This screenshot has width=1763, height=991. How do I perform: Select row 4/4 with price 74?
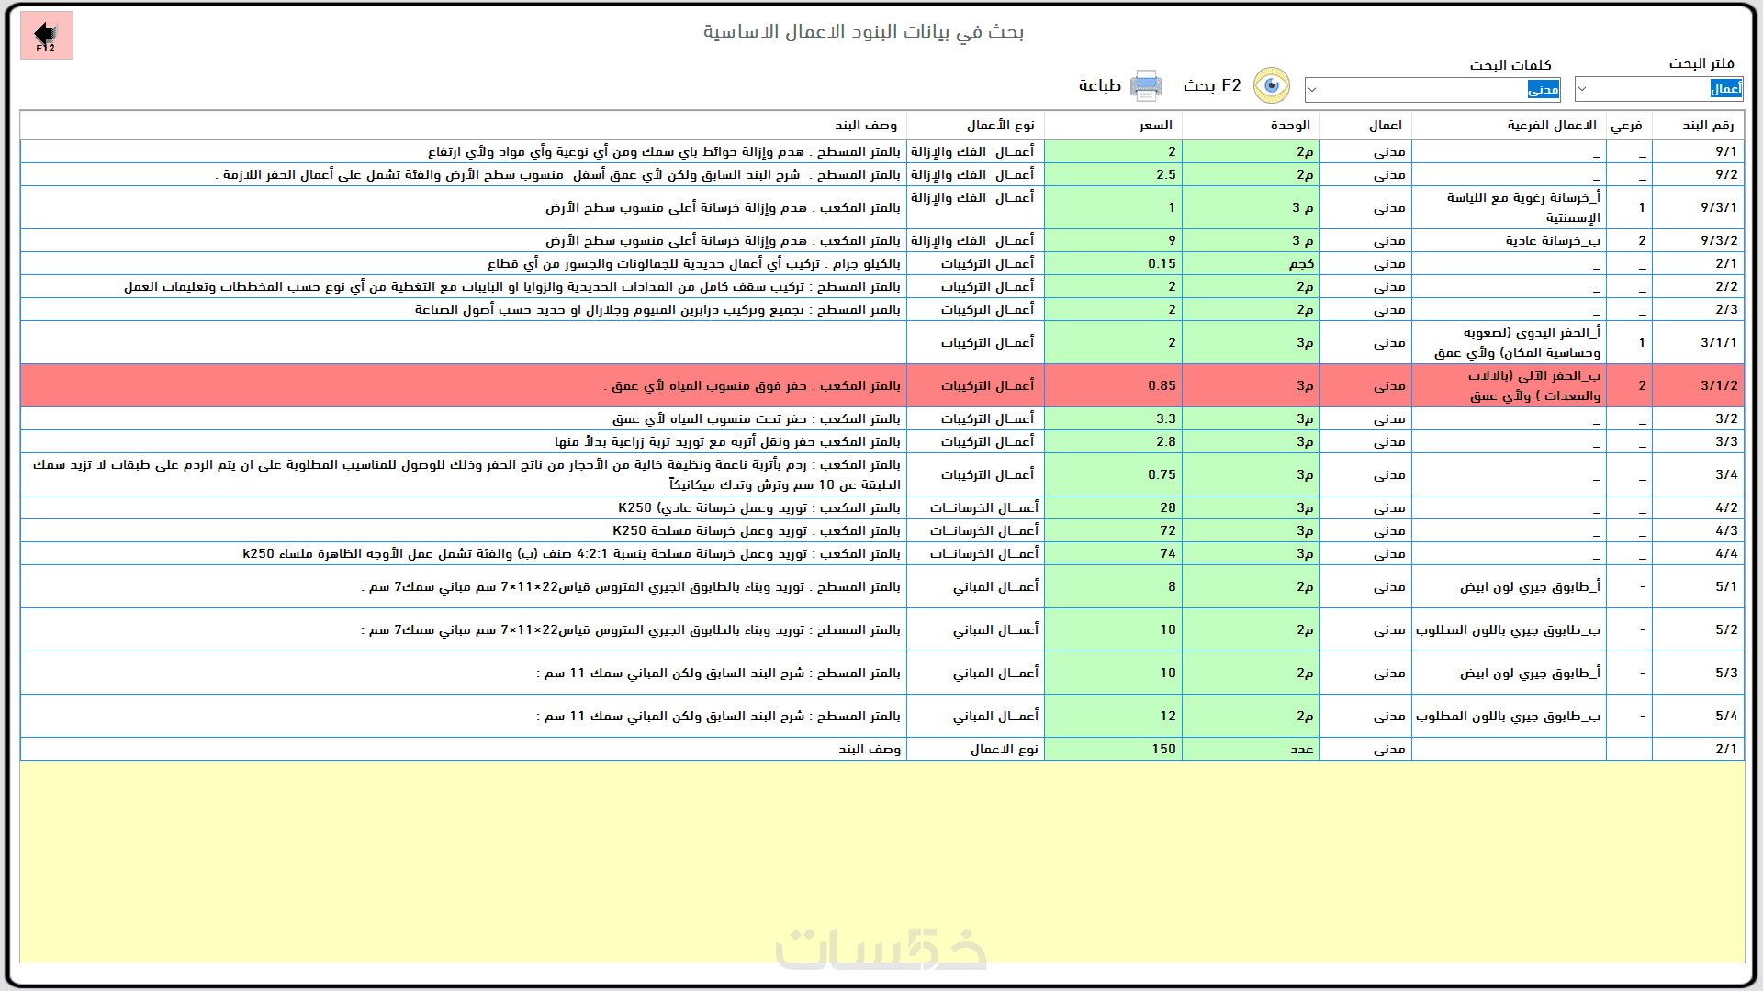pyautogui.click(x=1725, y=554)
